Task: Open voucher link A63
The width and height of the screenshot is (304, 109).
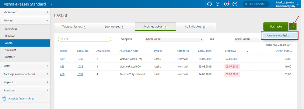Action: 62,67
